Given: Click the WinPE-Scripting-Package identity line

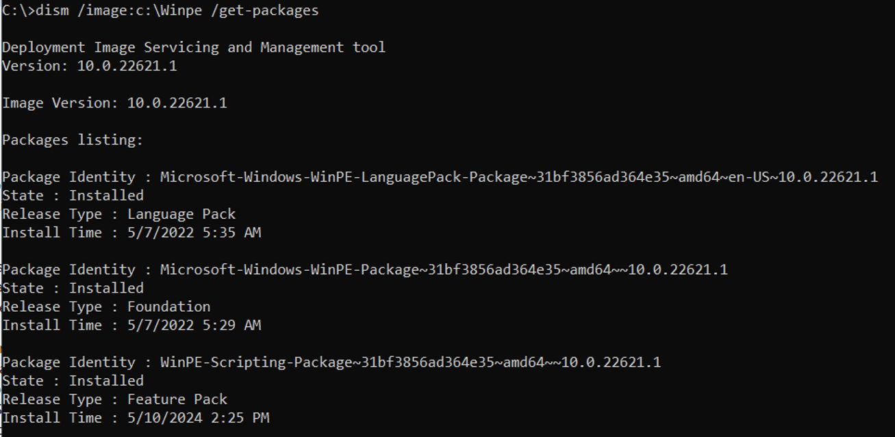Looking at the screenshot, I should 331,362.
